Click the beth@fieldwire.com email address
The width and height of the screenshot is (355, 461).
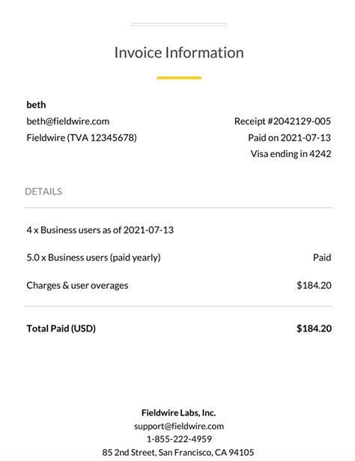[x=68, y=121]
